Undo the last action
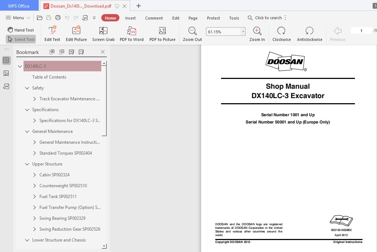The width and height of the screenshot is (377, 252). pyautogui.click(x=67, y=18)
